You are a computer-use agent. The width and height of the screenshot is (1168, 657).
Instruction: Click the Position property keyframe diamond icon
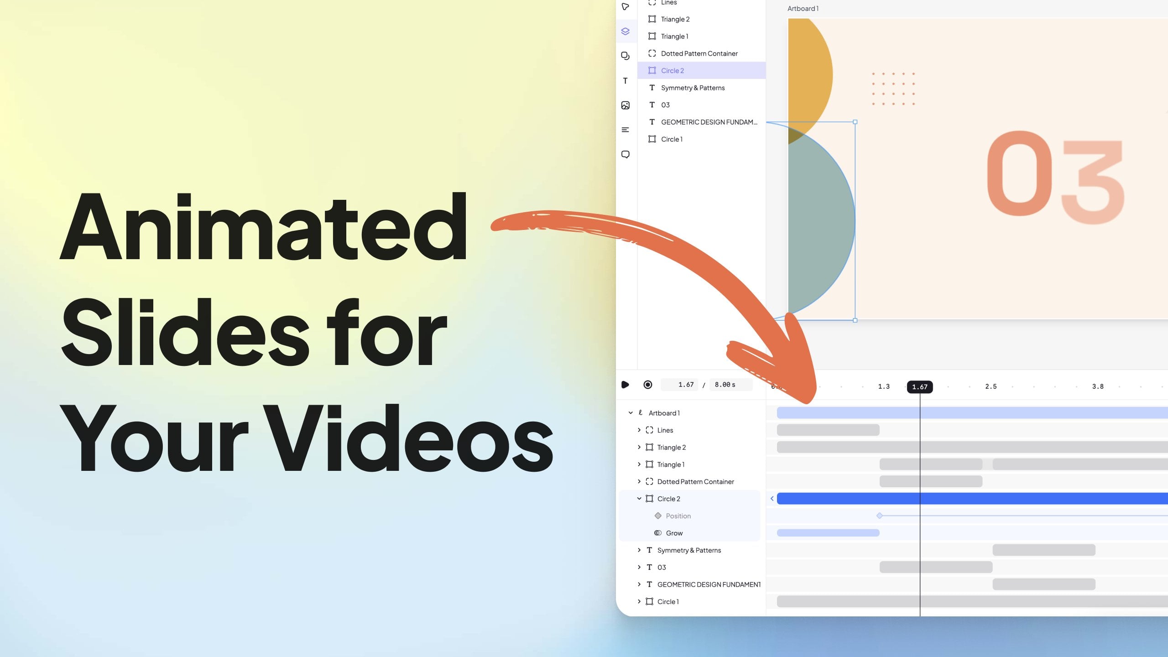click(658, 516)
